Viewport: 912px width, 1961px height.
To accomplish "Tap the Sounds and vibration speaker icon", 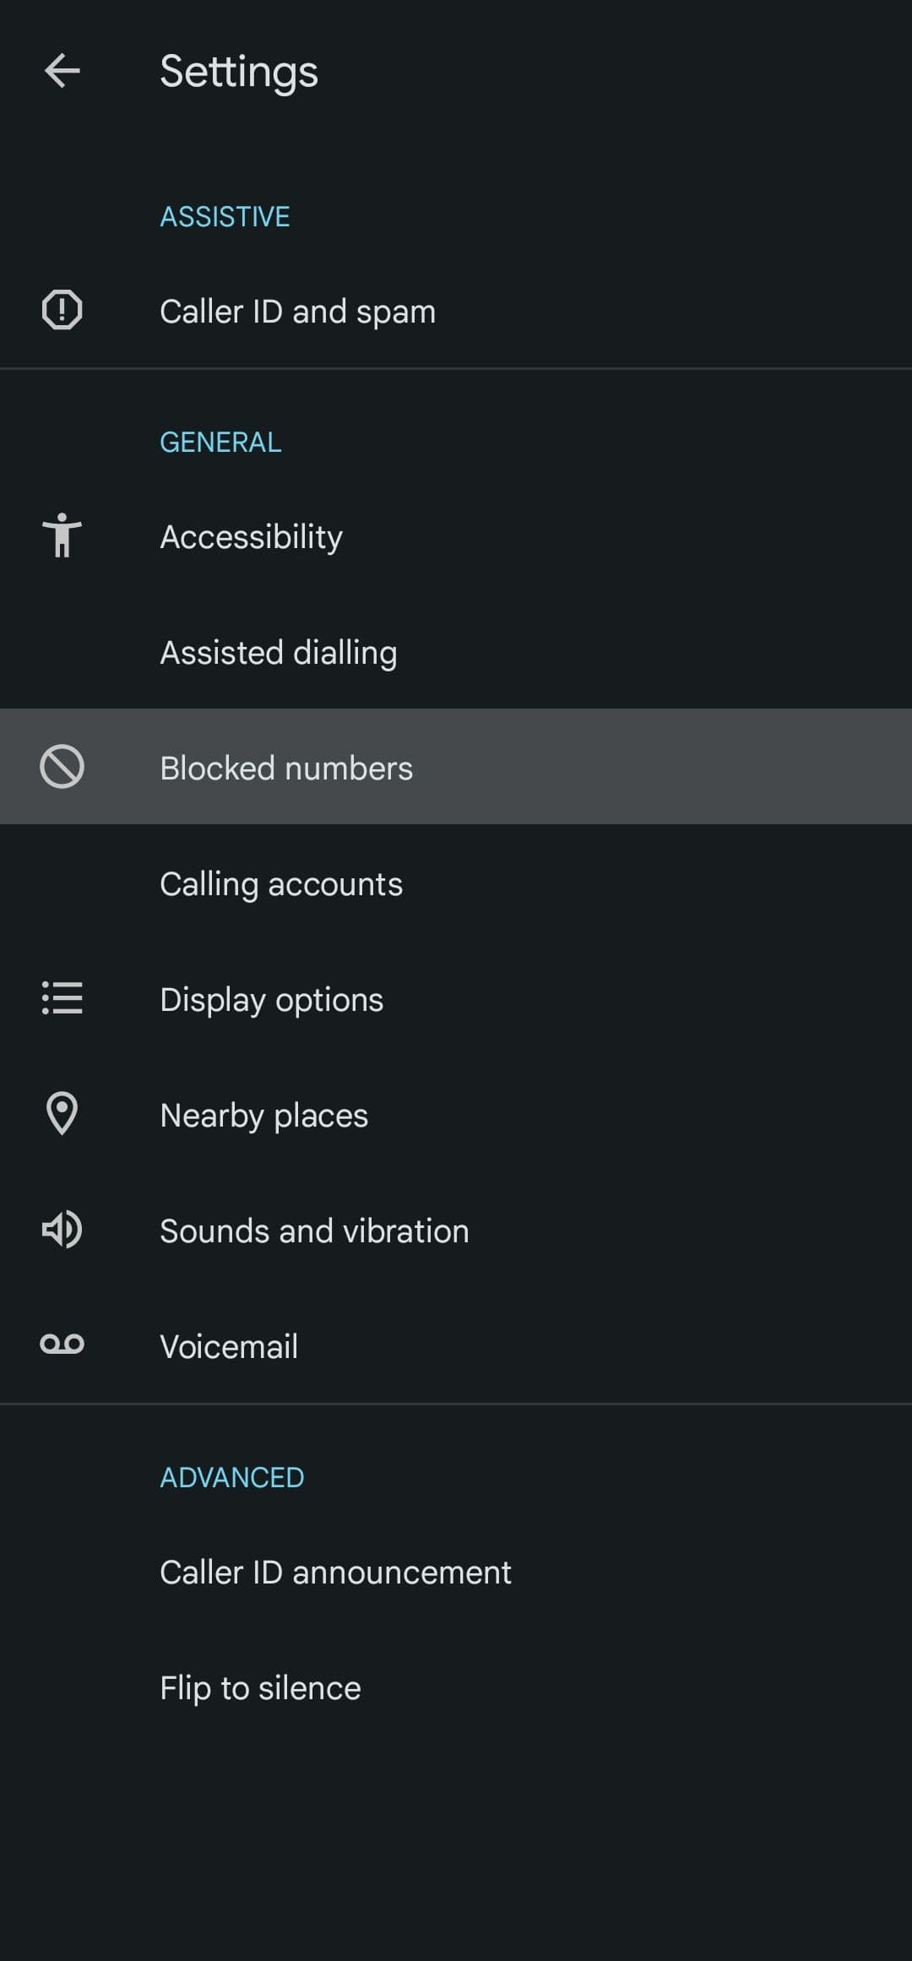I will pos(62,1230).
